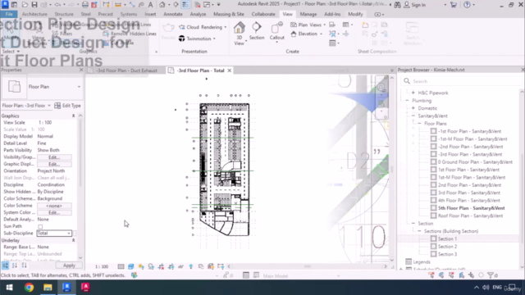Viewport: 525px width, 295px height.
Task: Open the Architecture ribbon tab
Action: (34, 14)
